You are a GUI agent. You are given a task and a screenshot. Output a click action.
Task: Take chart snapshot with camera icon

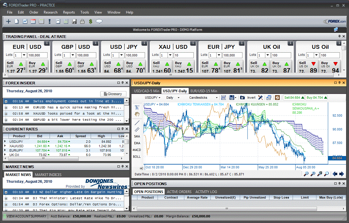tap(242, 98)
